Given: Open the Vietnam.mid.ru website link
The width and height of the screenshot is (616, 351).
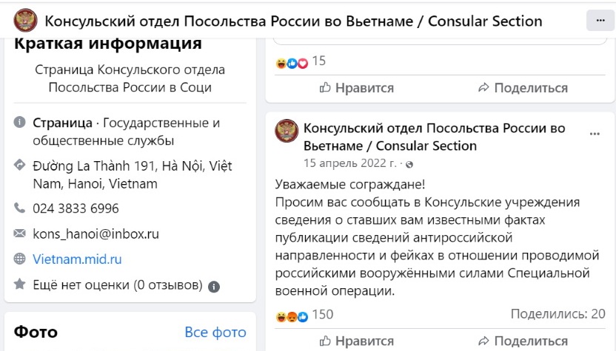Looking at the screenshot, I should point(78,259).
